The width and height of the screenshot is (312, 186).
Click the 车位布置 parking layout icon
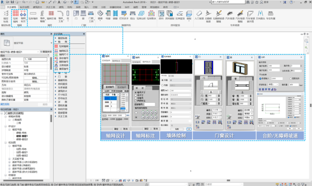(x=271, y=15)
